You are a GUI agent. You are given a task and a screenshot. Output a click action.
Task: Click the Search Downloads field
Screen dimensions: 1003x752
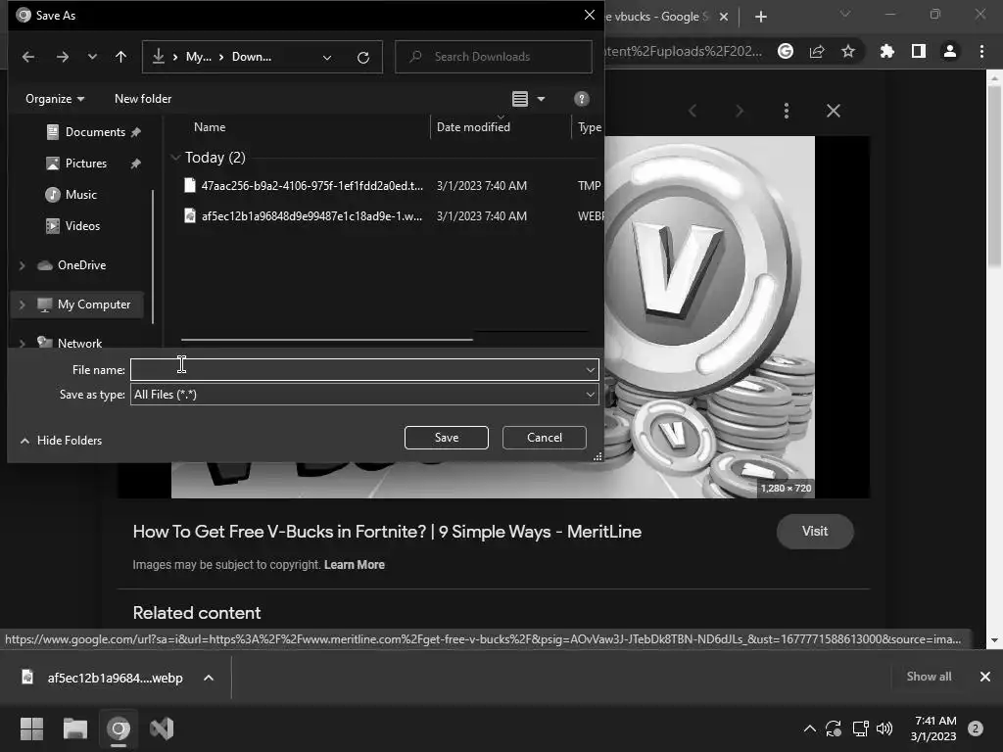(x=494, y=57)
